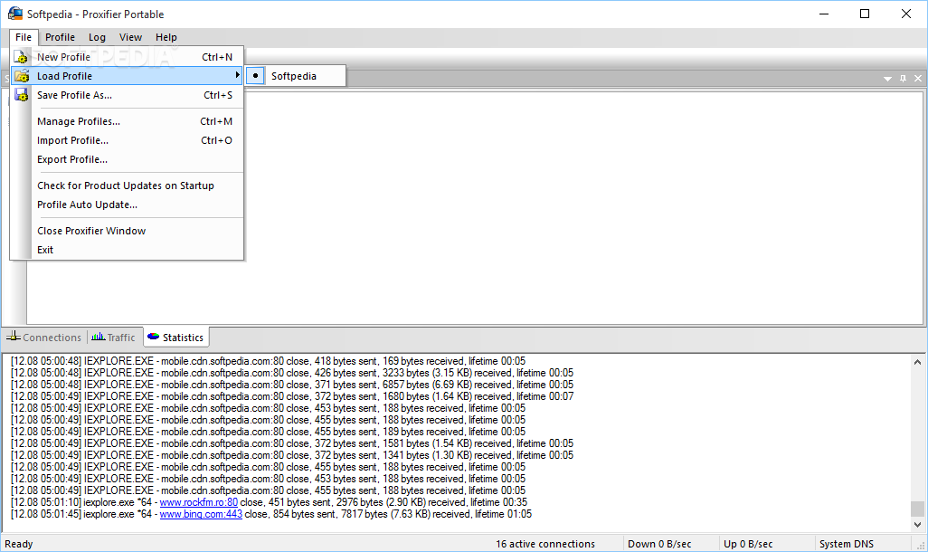Click log line with 1680 bytes received
The image size is (928, 552).
point(292,397)
